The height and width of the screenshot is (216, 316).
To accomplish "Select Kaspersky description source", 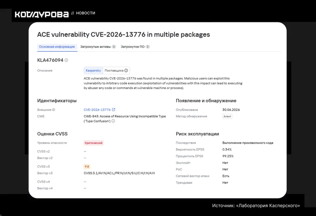I will [x=93, y=71].
